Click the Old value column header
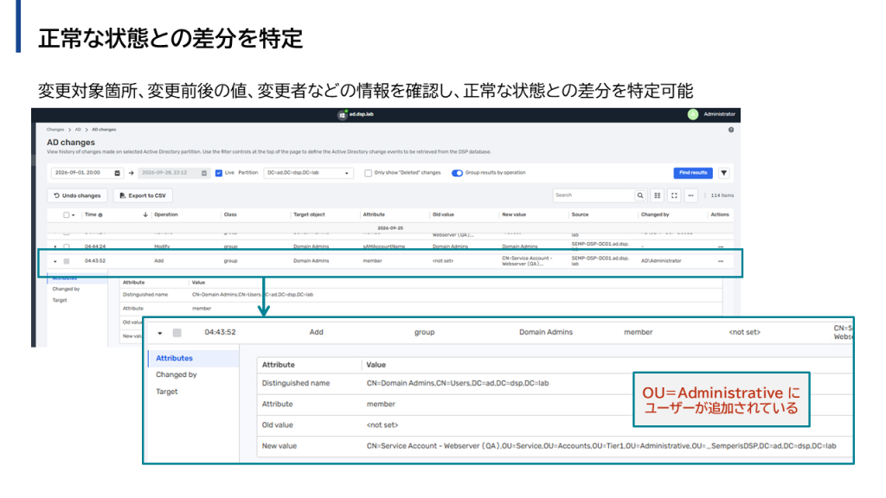This screenshot has height=498, width=886. (444, 215)
